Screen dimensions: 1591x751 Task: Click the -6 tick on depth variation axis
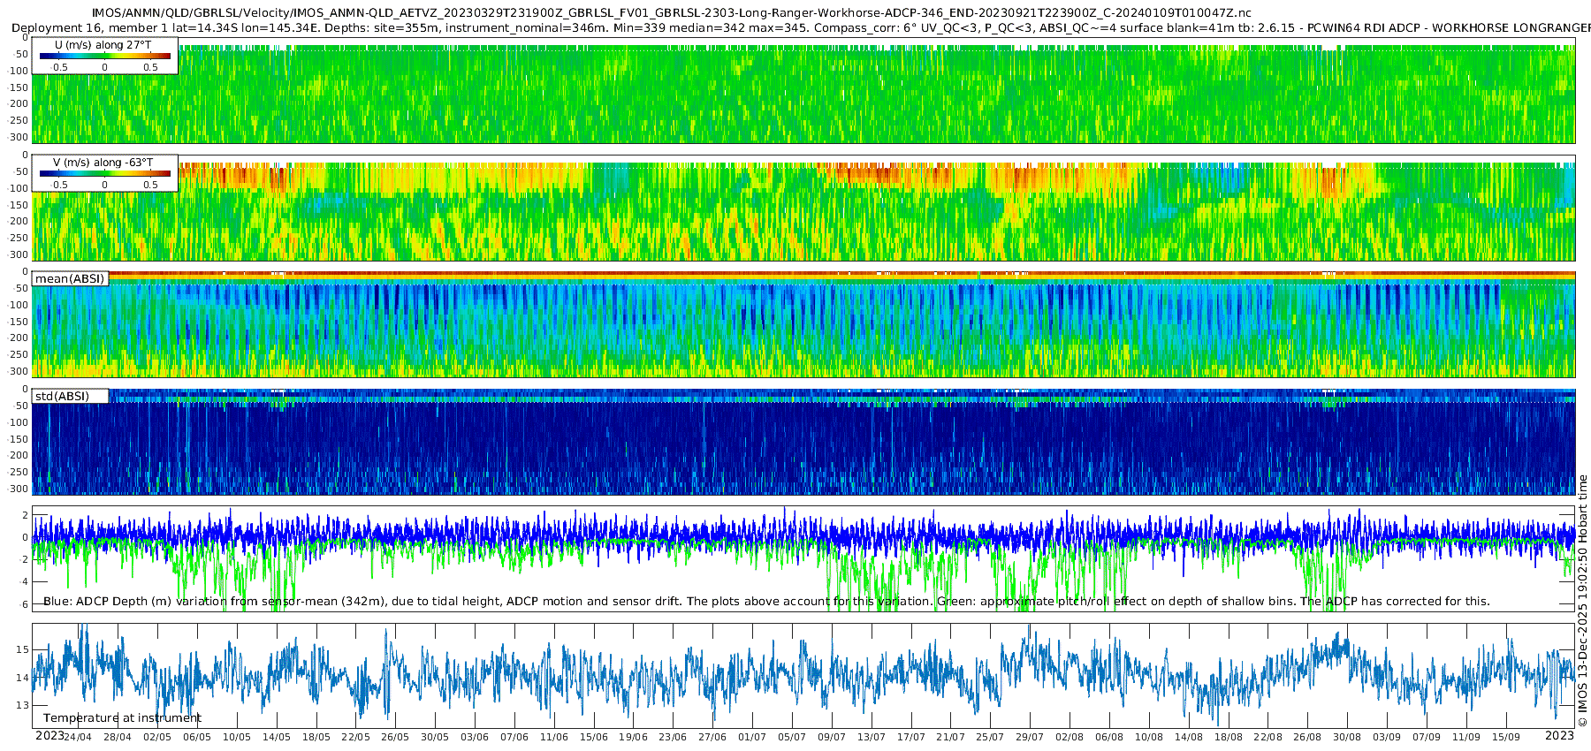pyautogui.click(x=22, y=605)
